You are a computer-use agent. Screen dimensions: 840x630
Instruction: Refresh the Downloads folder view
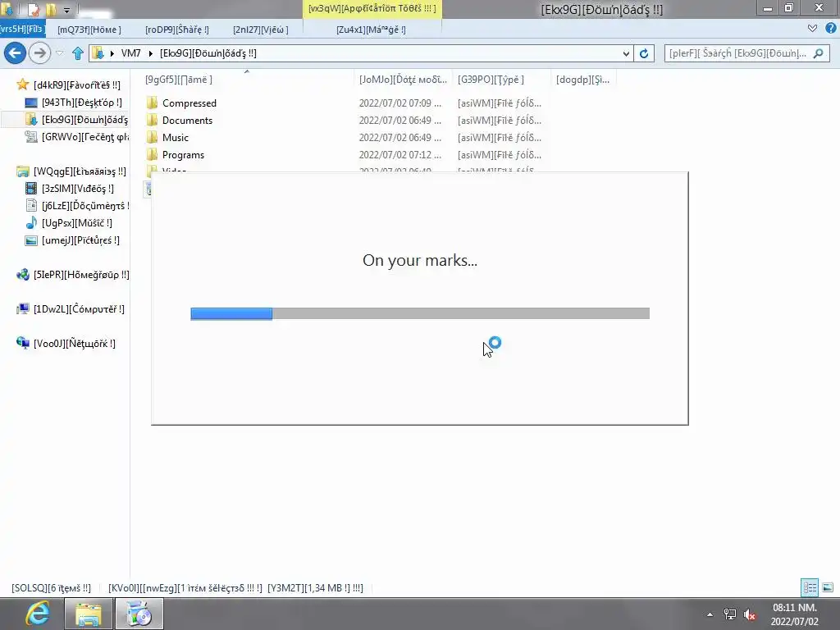point(644,53)
